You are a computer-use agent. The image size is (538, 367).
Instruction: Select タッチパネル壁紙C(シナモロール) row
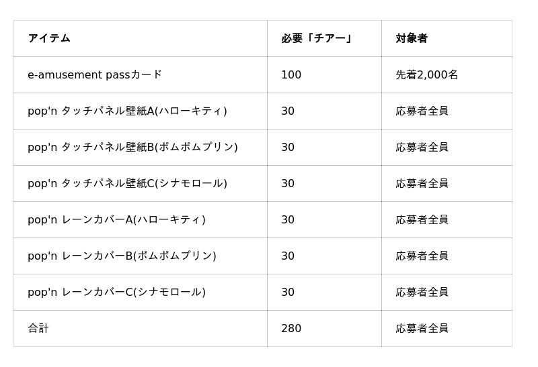pyautogui.click(x=263, y=184)
